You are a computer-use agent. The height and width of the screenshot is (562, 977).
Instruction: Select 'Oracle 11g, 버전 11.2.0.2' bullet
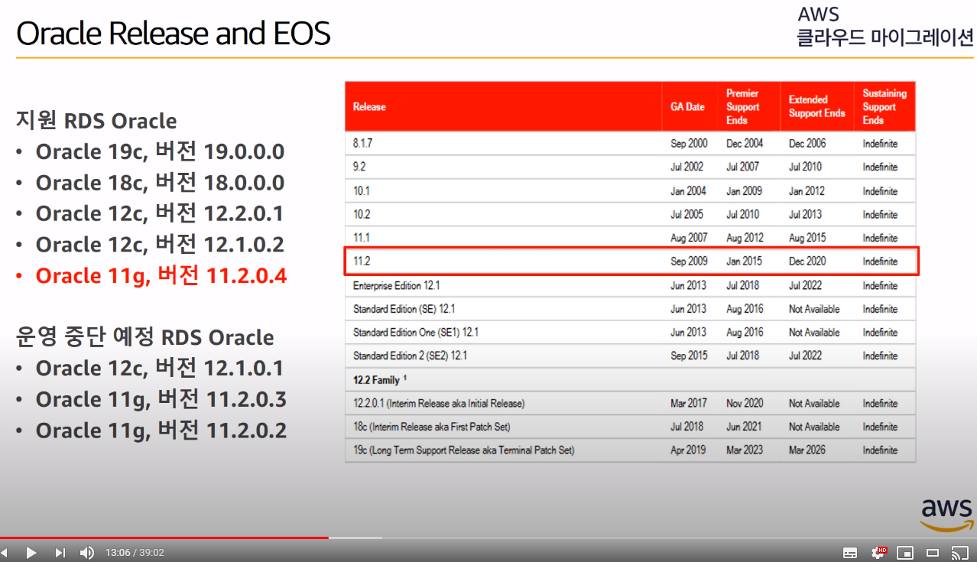click(161, 430)
